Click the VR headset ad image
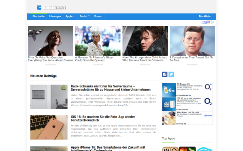The height and width of the screenshot is (151, 243). (x=169, y=118)
